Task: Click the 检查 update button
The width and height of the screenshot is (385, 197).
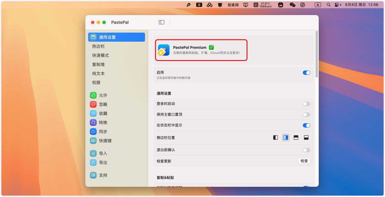Action: point(304,161)
